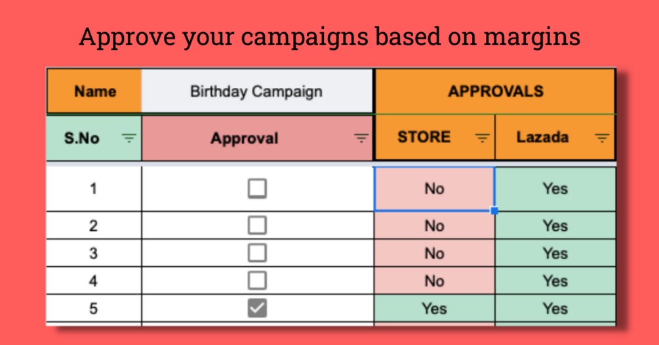Click the Lazada 'Yes' cell in row 1
This screenshot has width=659, height=345.
pyautogui.click(x=555, y=189)
